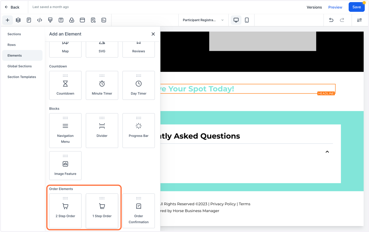The image size is (369, 232).
Task: Open the page Preview link
Action: (335, 7)
